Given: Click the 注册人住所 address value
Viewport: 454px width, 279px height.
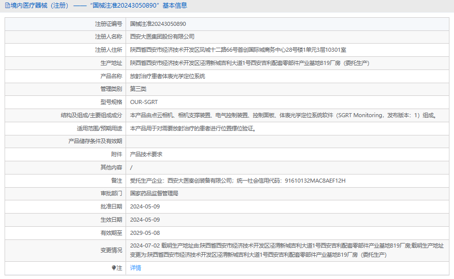Looking at the screenshot, I should tap(238, 50).
